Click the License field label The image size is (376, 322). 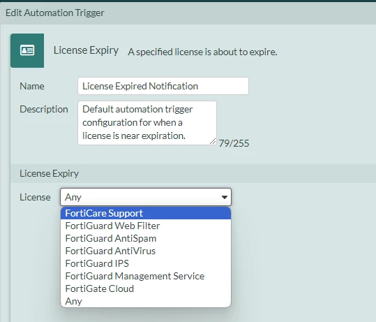(35, 197)
